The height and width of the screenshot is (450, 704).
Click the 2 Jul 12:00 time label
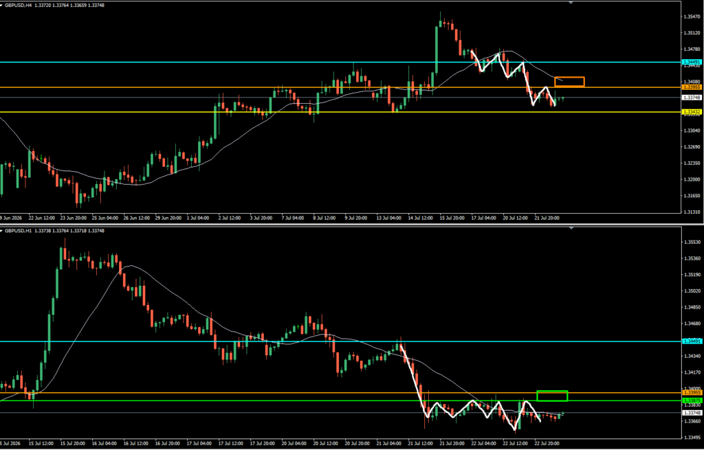point(230,218)
